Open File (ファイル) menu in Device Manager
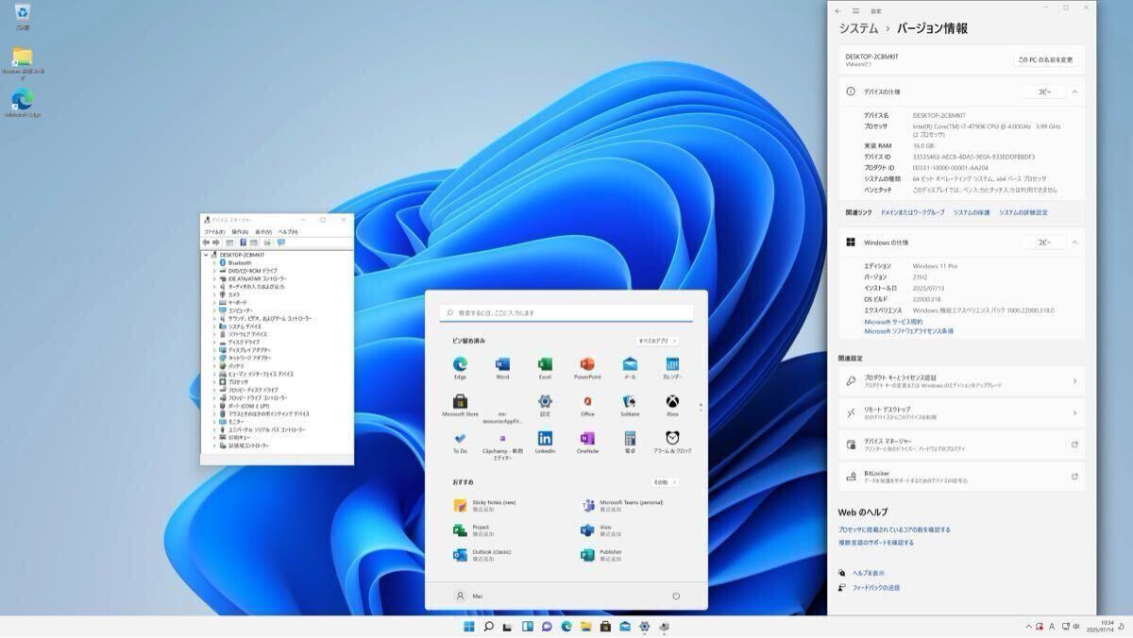This screenshot has height=638, width=1133. pos(215,231)
